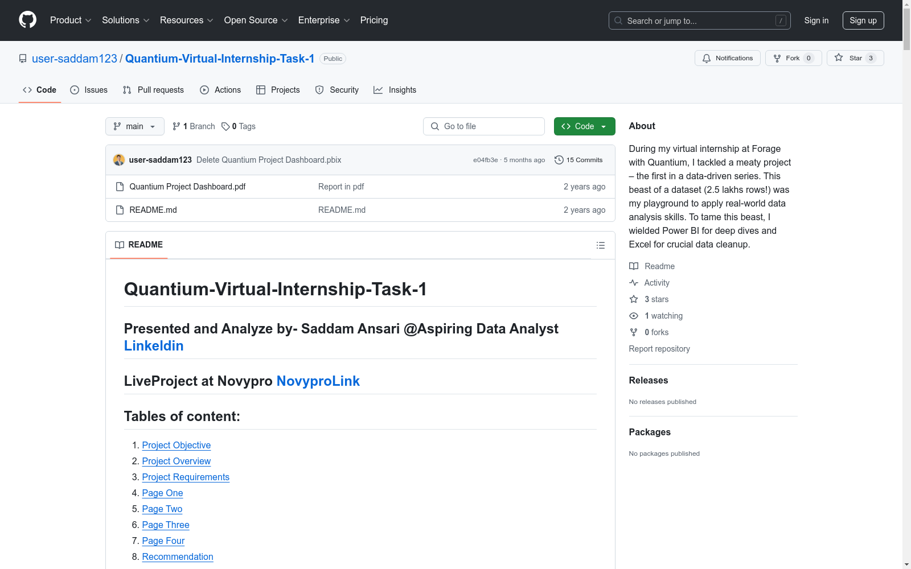Jump to Recommendation section
The image size is (911, 569).
tap(178, 556)
